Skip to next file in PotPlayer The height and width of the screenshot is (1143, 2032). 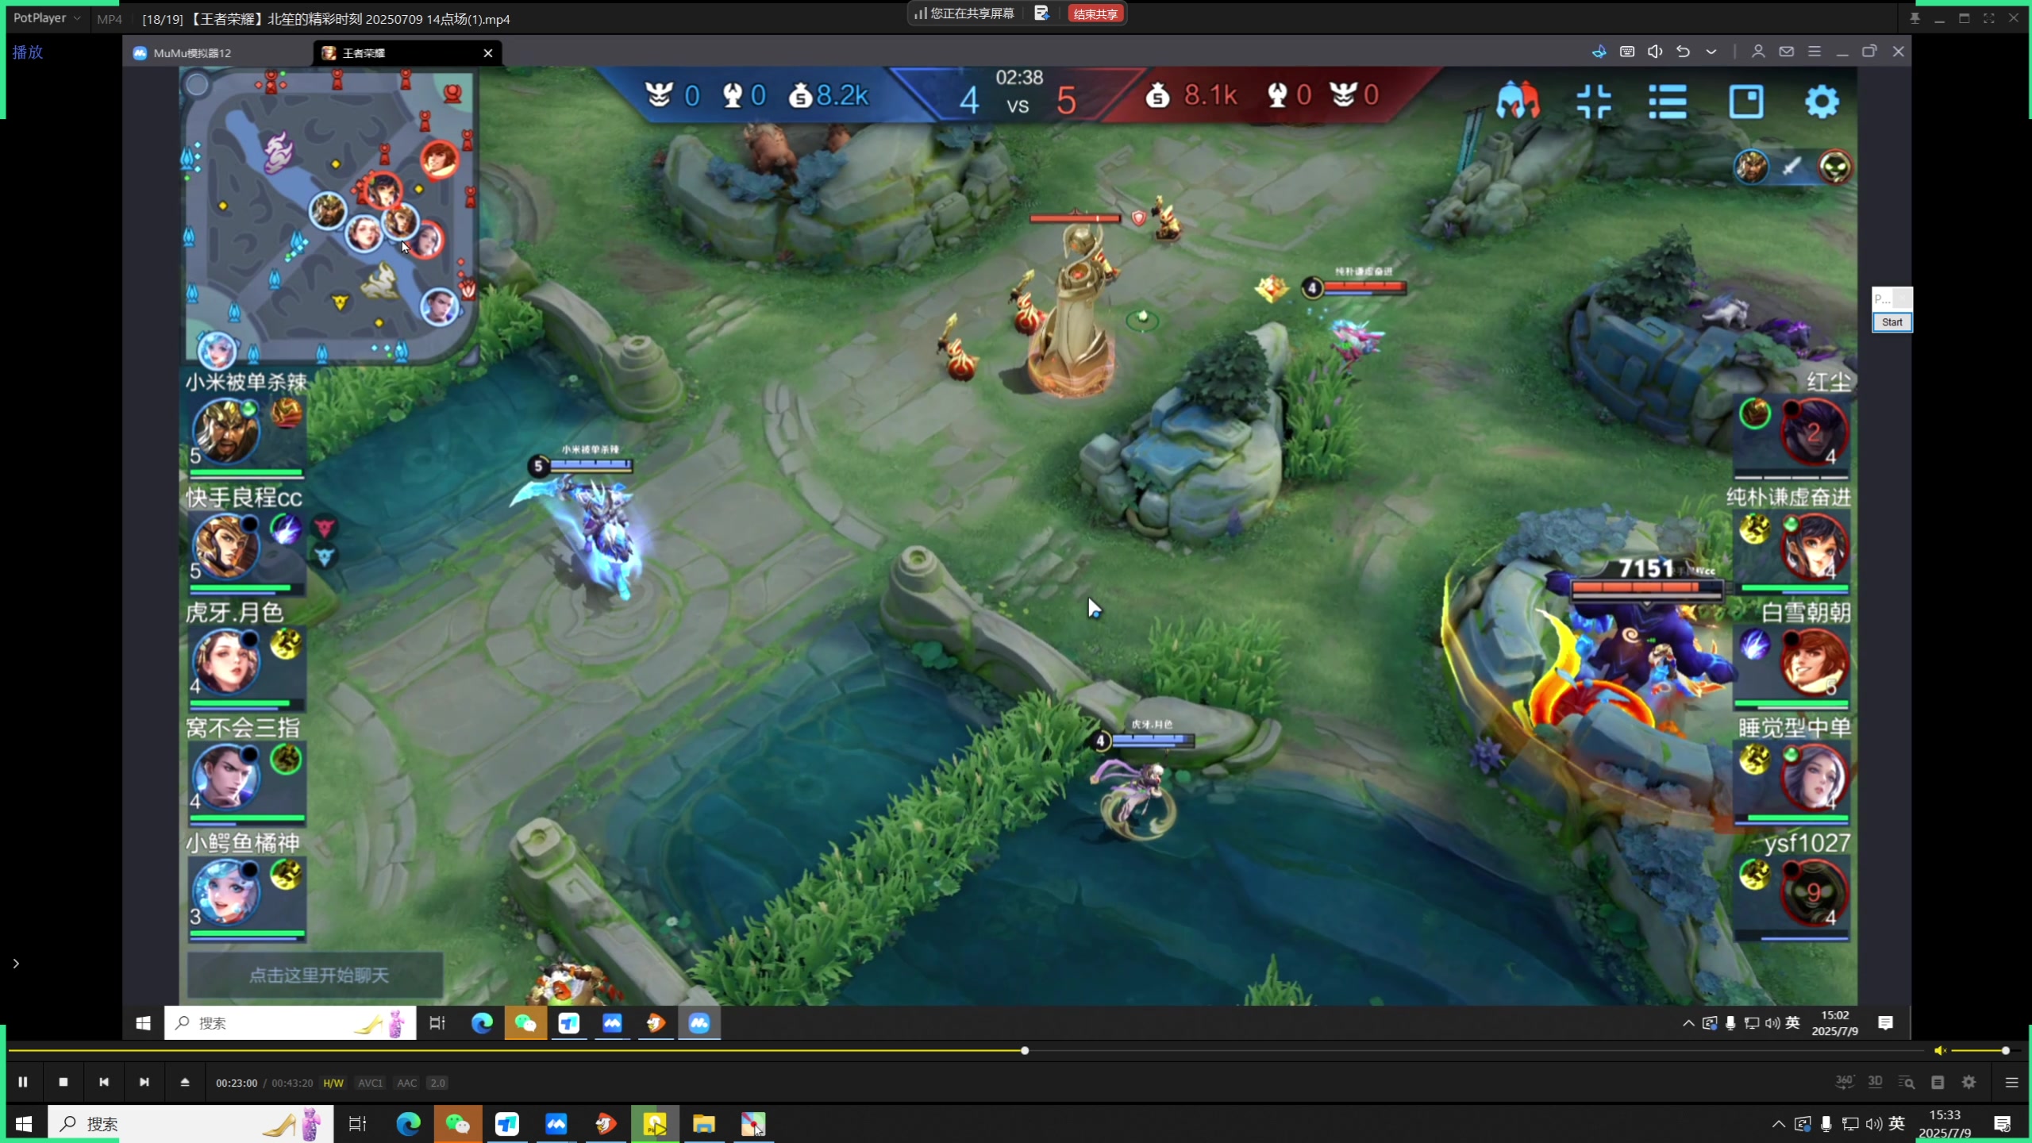click(144, 1082)
